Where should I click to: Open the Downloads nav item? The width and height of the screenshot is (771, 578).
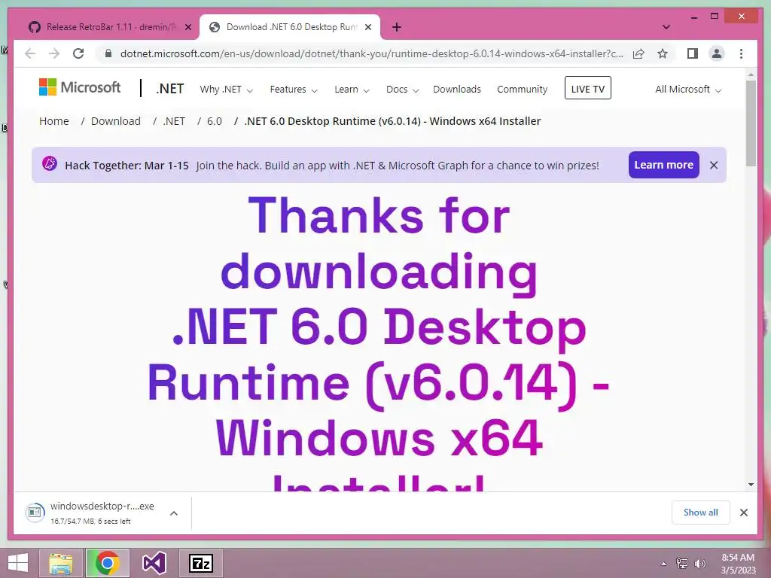tap(457, 90)
